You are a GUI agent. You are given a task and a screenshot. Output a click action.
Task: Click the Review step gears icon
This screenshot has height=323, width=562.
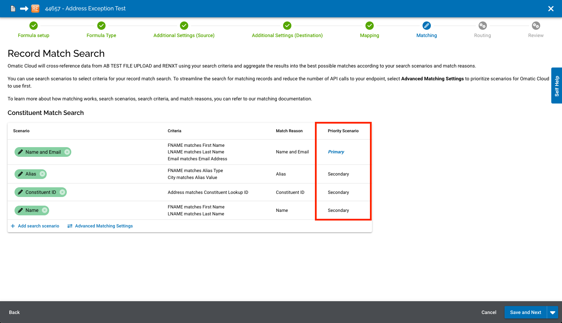point(536,26)
